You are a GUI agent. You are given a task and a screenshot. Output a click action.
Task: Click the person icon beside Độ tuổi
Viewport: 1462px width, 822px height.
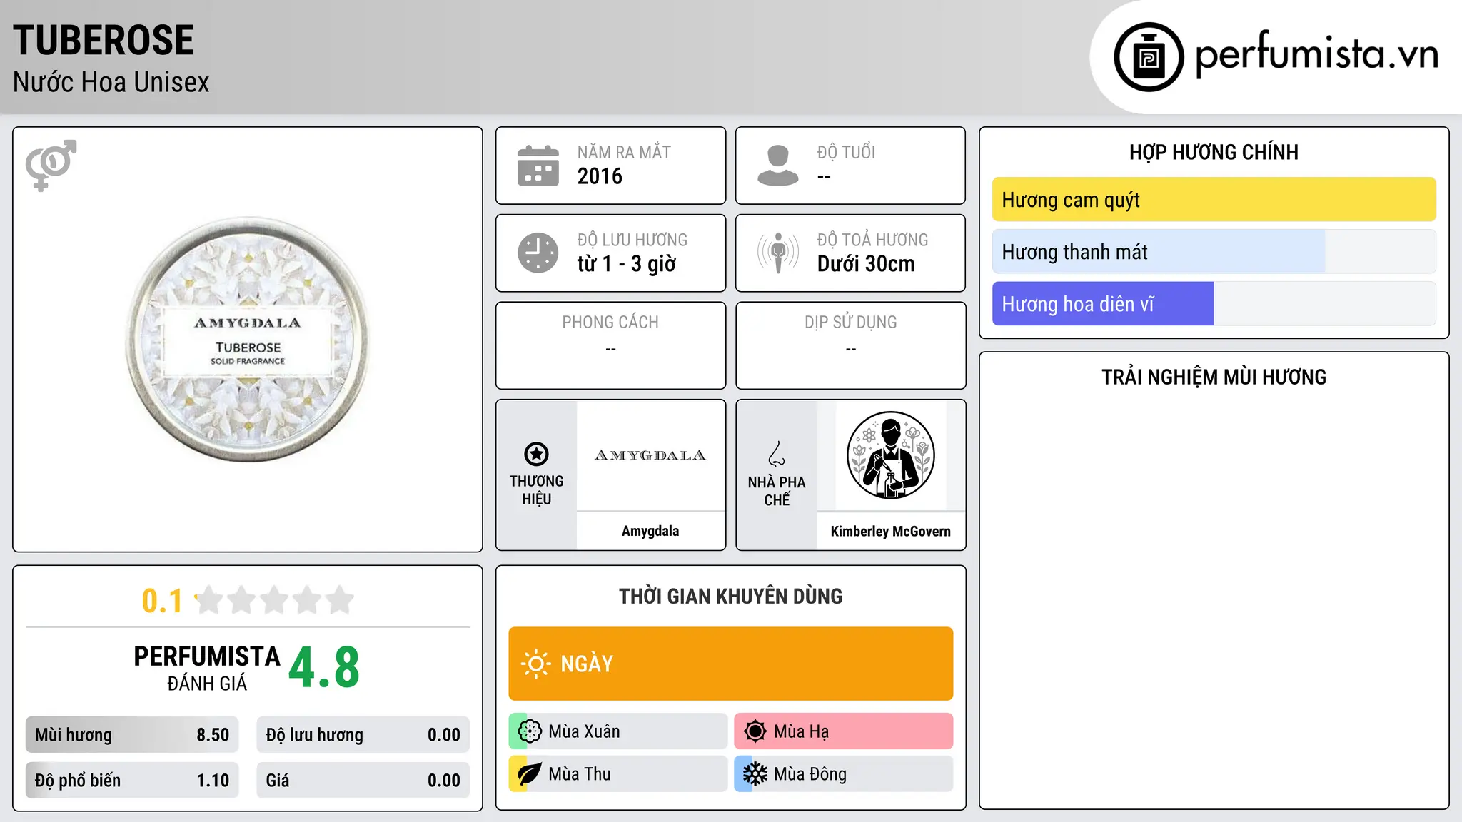click(x=778, y=166)
